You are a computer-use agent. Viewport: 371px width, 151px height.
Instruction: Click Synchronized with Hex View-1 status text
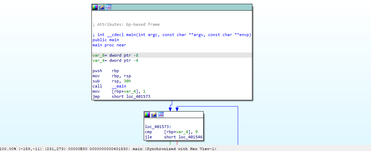point(180,149)
